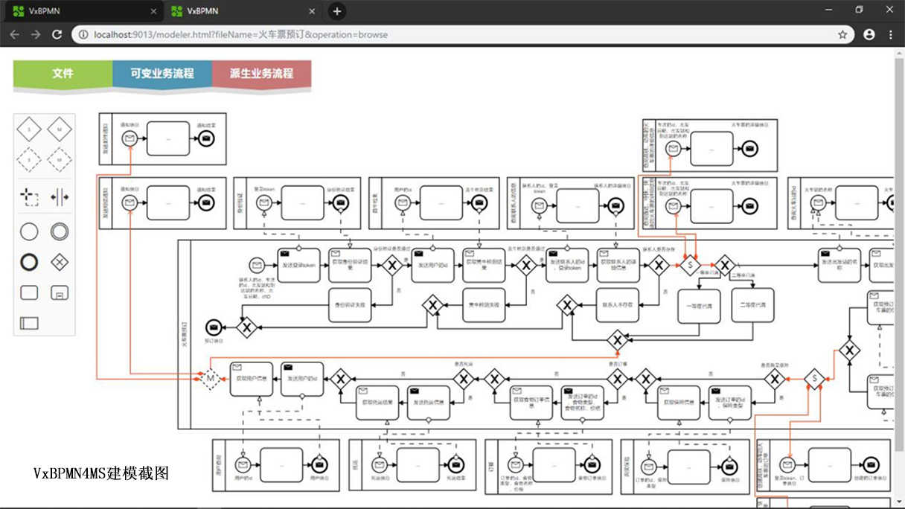905x509 pixels.
Task: Switch to the first VxBPMN browser tab
Action: coord(74,11)
